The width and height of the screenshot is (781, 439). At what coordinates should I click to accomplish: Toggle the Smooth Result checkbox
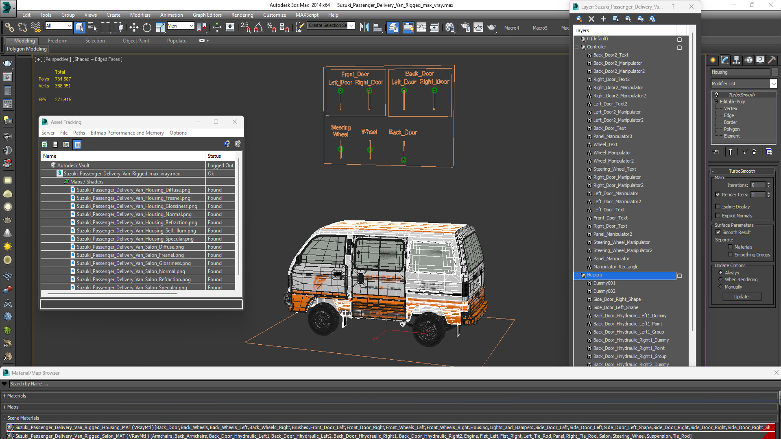718,232
